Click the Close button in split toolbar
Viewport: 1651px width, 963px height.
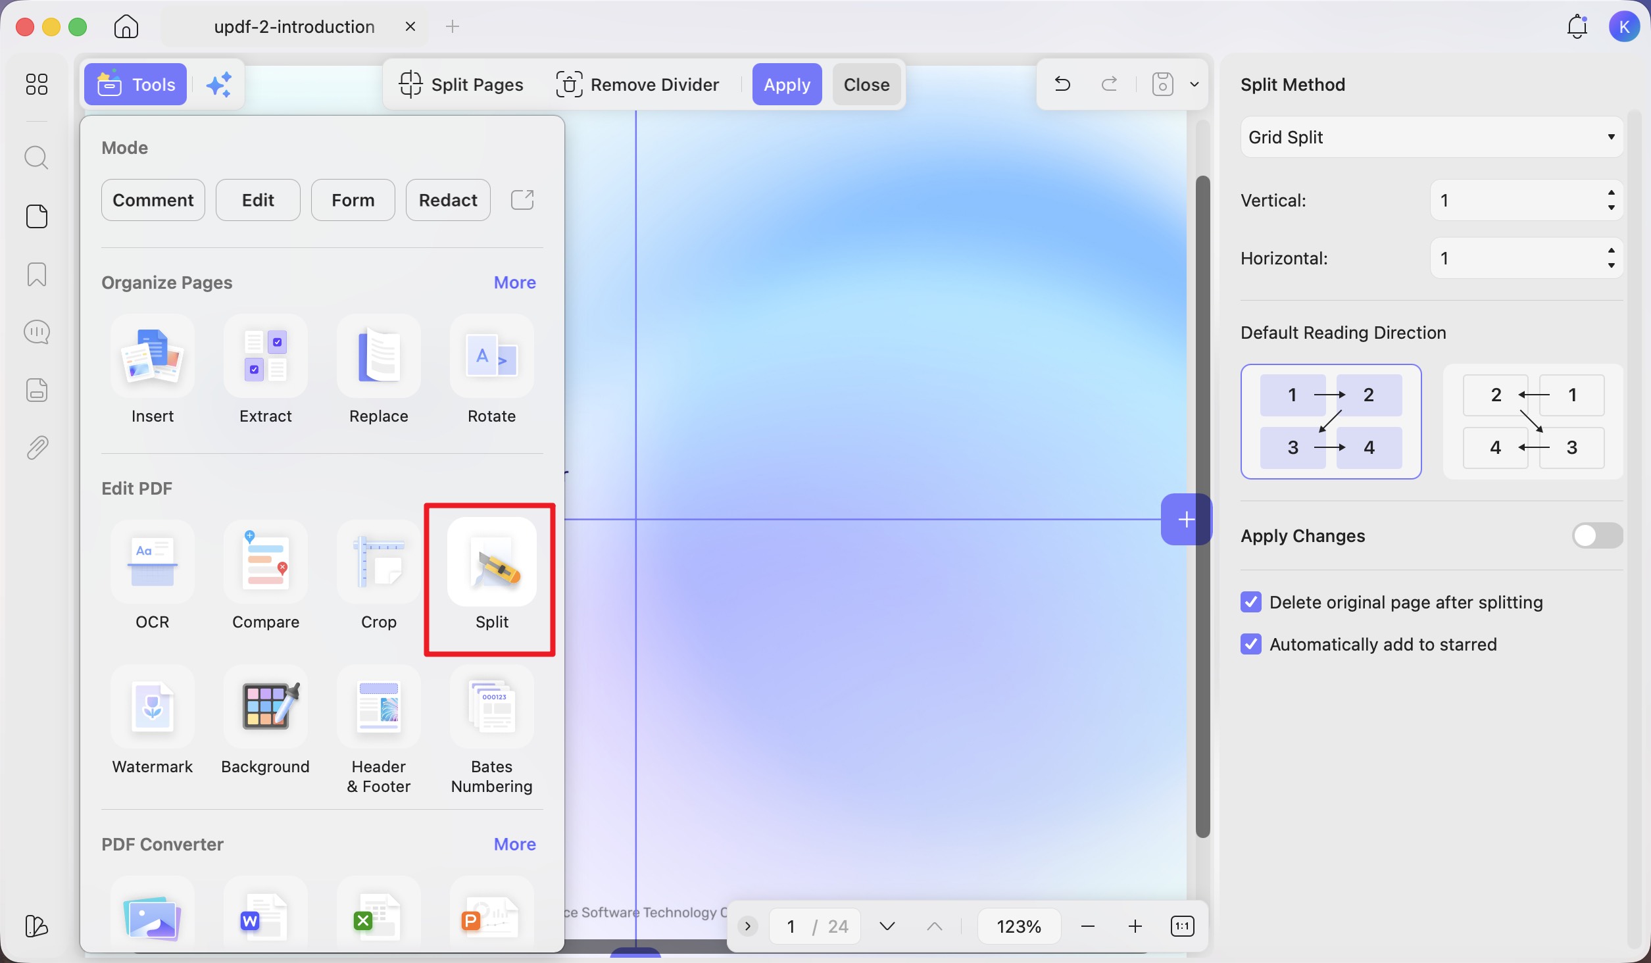pos(866,84)
